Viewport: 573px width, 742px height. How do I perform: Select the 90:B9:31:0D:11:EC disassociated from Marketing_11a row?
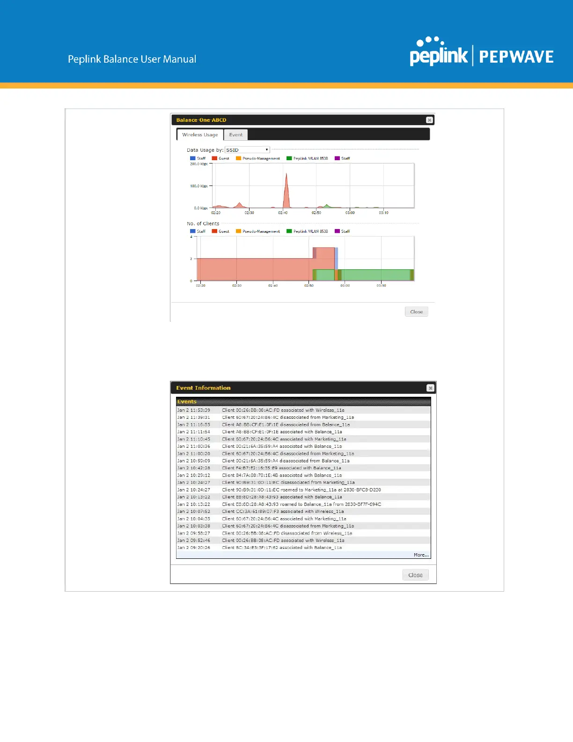click(x=303, y=482)
